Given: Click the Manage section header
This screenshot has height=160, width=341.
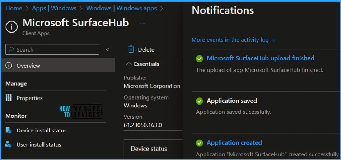Looking at the screenshot, I should coord(16,83).
